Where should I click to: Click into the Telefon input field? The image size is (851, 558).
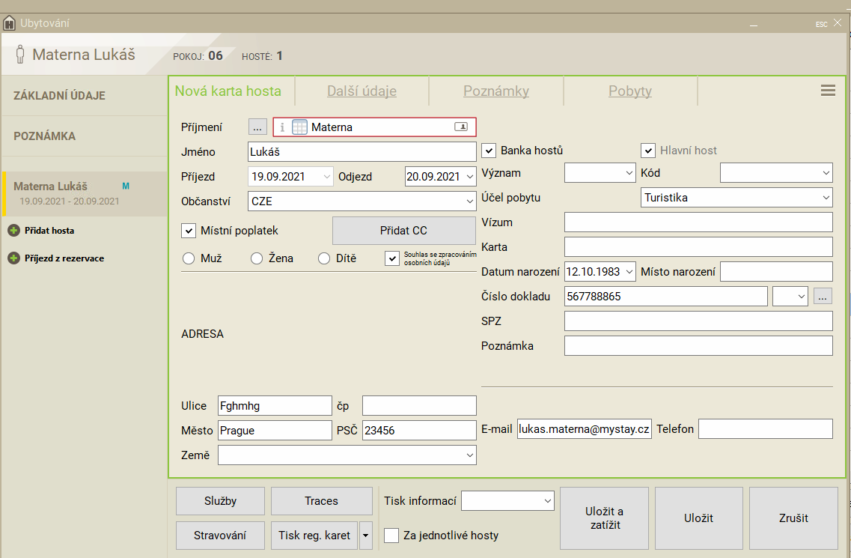pyautogui.click(x=765, y=429)
